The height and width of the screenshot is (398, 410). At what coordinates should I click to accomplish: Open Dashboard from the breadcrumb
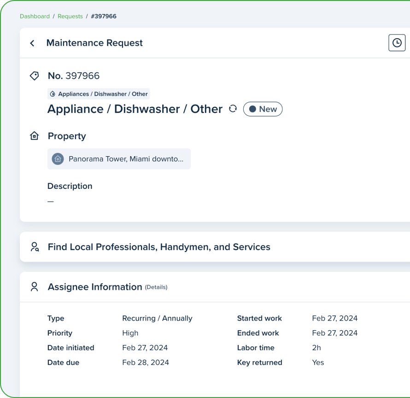pos(35,16)
